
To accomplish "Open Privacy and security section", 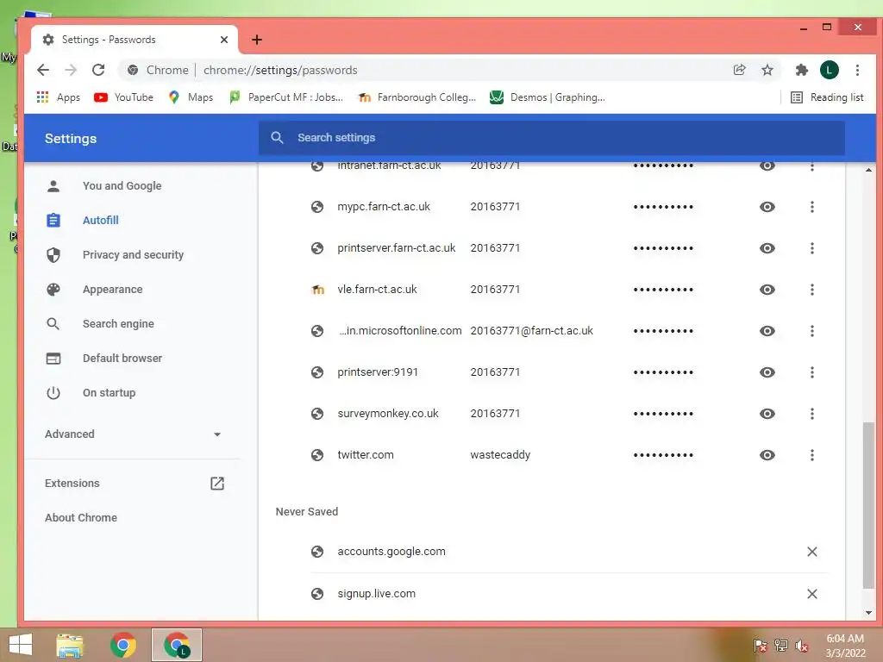I will tap(133, 254).
